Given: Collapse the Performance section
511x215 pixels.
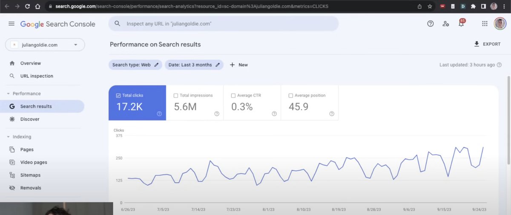Looking at the screenshot, I should [x=8, y=94].
